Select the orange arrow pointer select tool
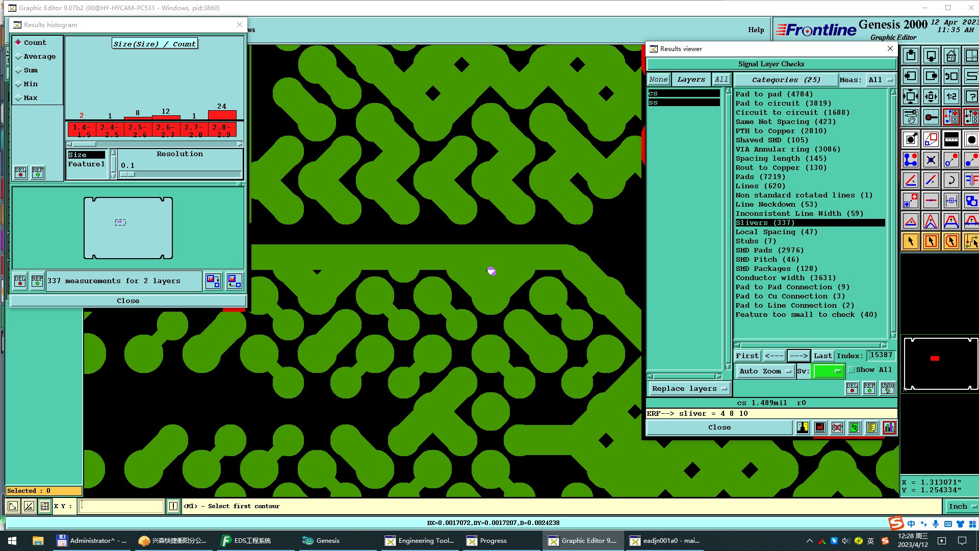 pos(911,241)
